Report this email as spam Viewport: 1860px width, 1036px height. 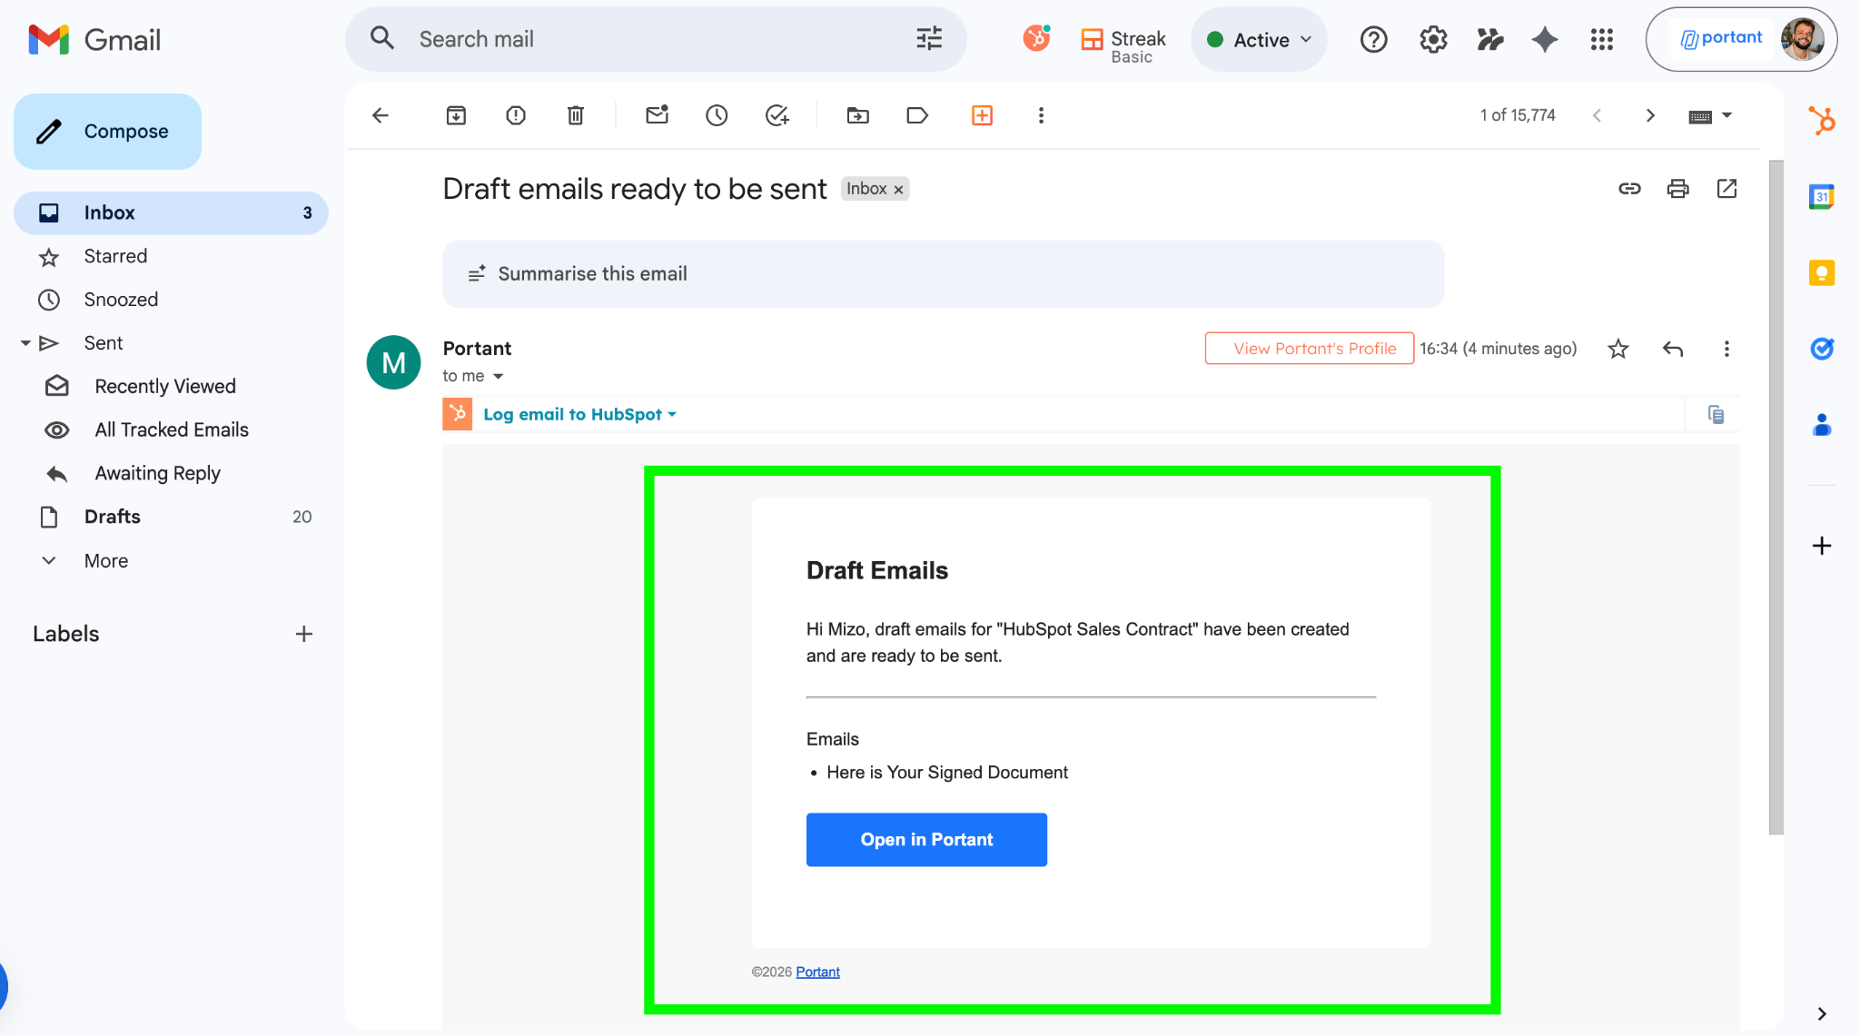516,115
